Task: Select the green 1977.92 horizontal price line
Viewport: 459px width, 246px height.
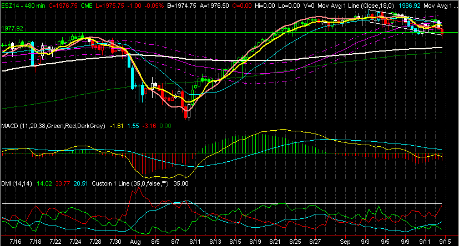Action: [230, 33]
